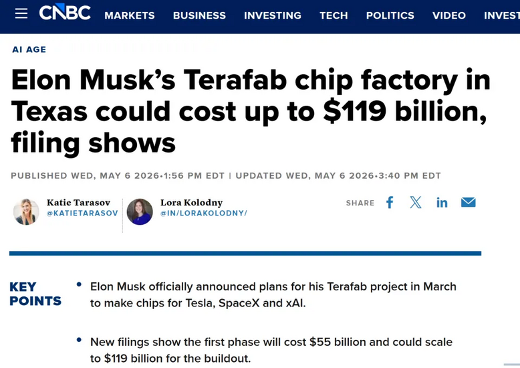This screenshot has width=520, height=368.
Task: Open Lora Kolodny's author page link
Action: (x=191, y=203)
